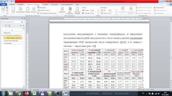Open Firefox from the taskbar
172x96 pixels.
click(27, 94)
